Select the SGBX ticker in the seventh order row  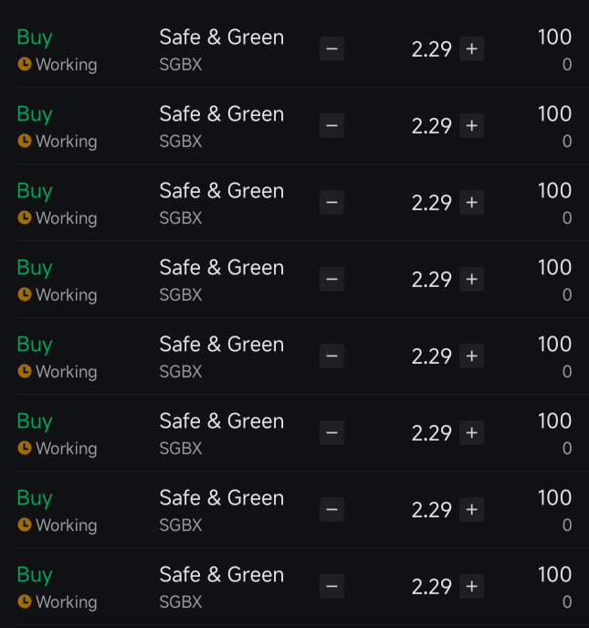pos(181,526)
